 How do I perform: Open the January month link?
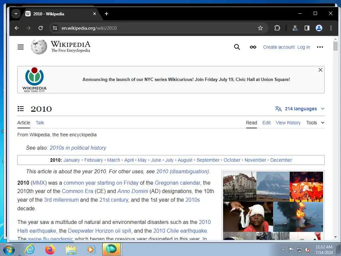pos(72,160)
